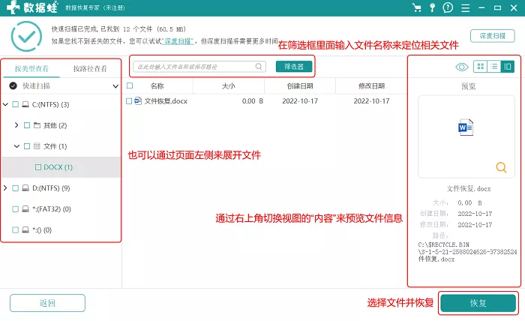525x321 pixels.
Task: Expand the 其他 (2) tree node
Action: pyautogui.click(x=16, y=125)
